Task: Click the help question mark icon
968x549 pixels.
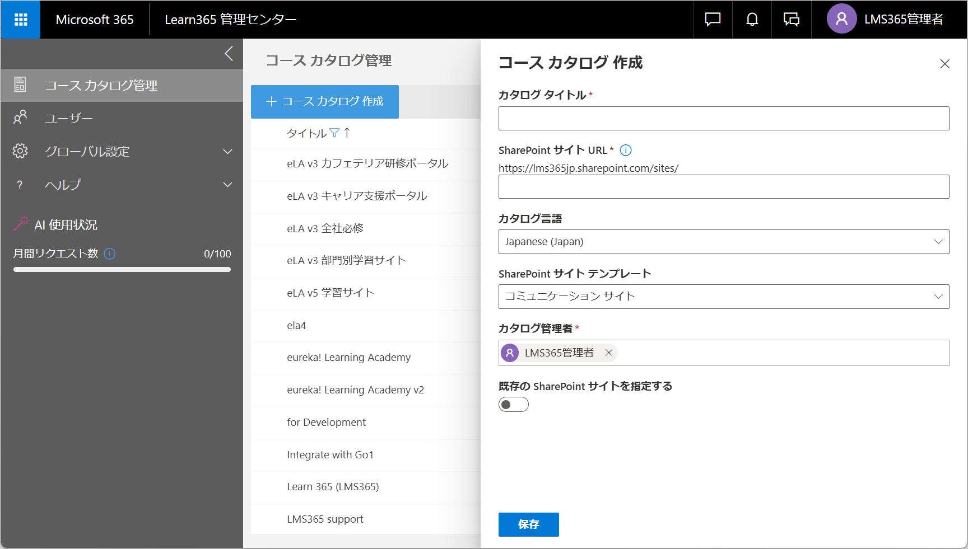Action: [x=20, y=185]
